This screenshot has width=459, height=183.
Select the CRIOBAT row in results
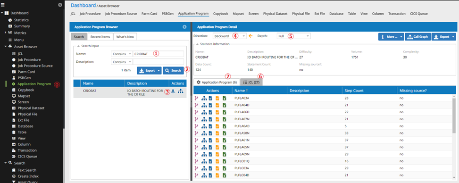[130, 92]
